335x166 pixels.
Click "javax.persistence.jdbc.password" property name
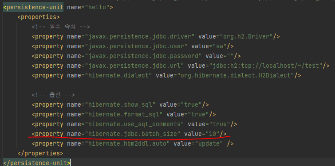click(143, 56)
